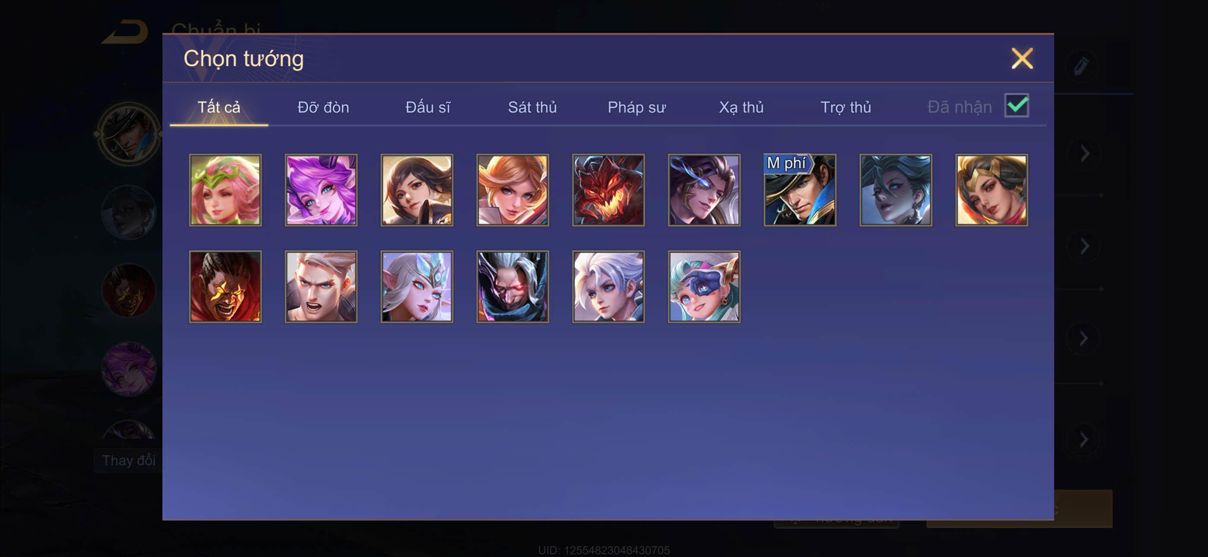Show the Pháp sư hero category
This screenshot has width=1208, height=557.
(x=636, y=108)
